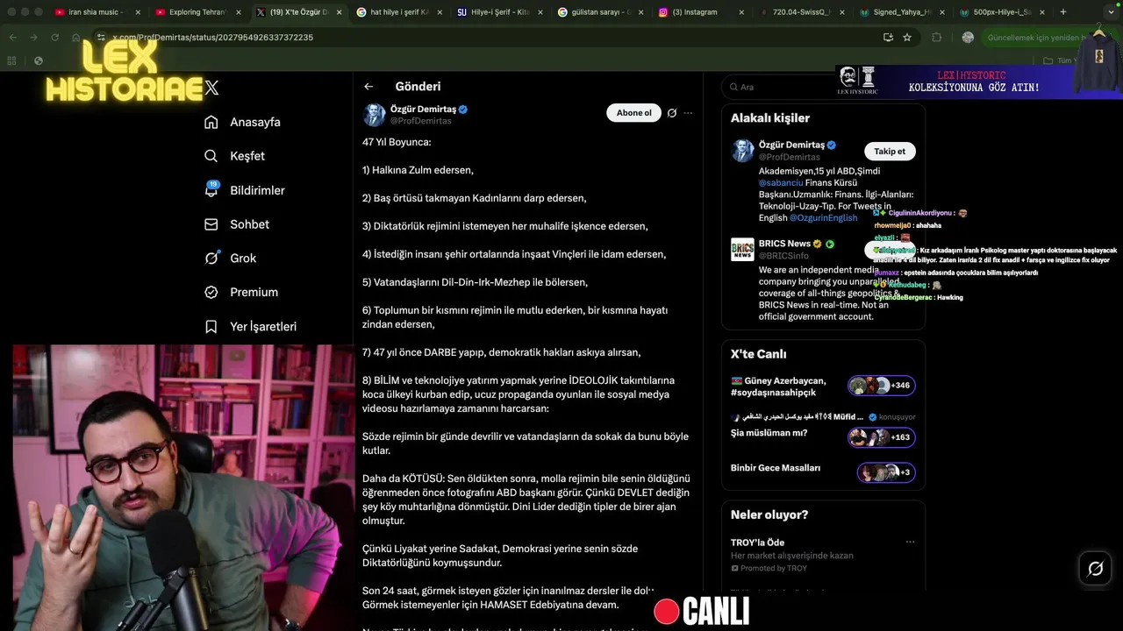Screen dimensions: 1123x631
Task: Open Yer İşaretleri bookmarks
Action: pos(250,326)
